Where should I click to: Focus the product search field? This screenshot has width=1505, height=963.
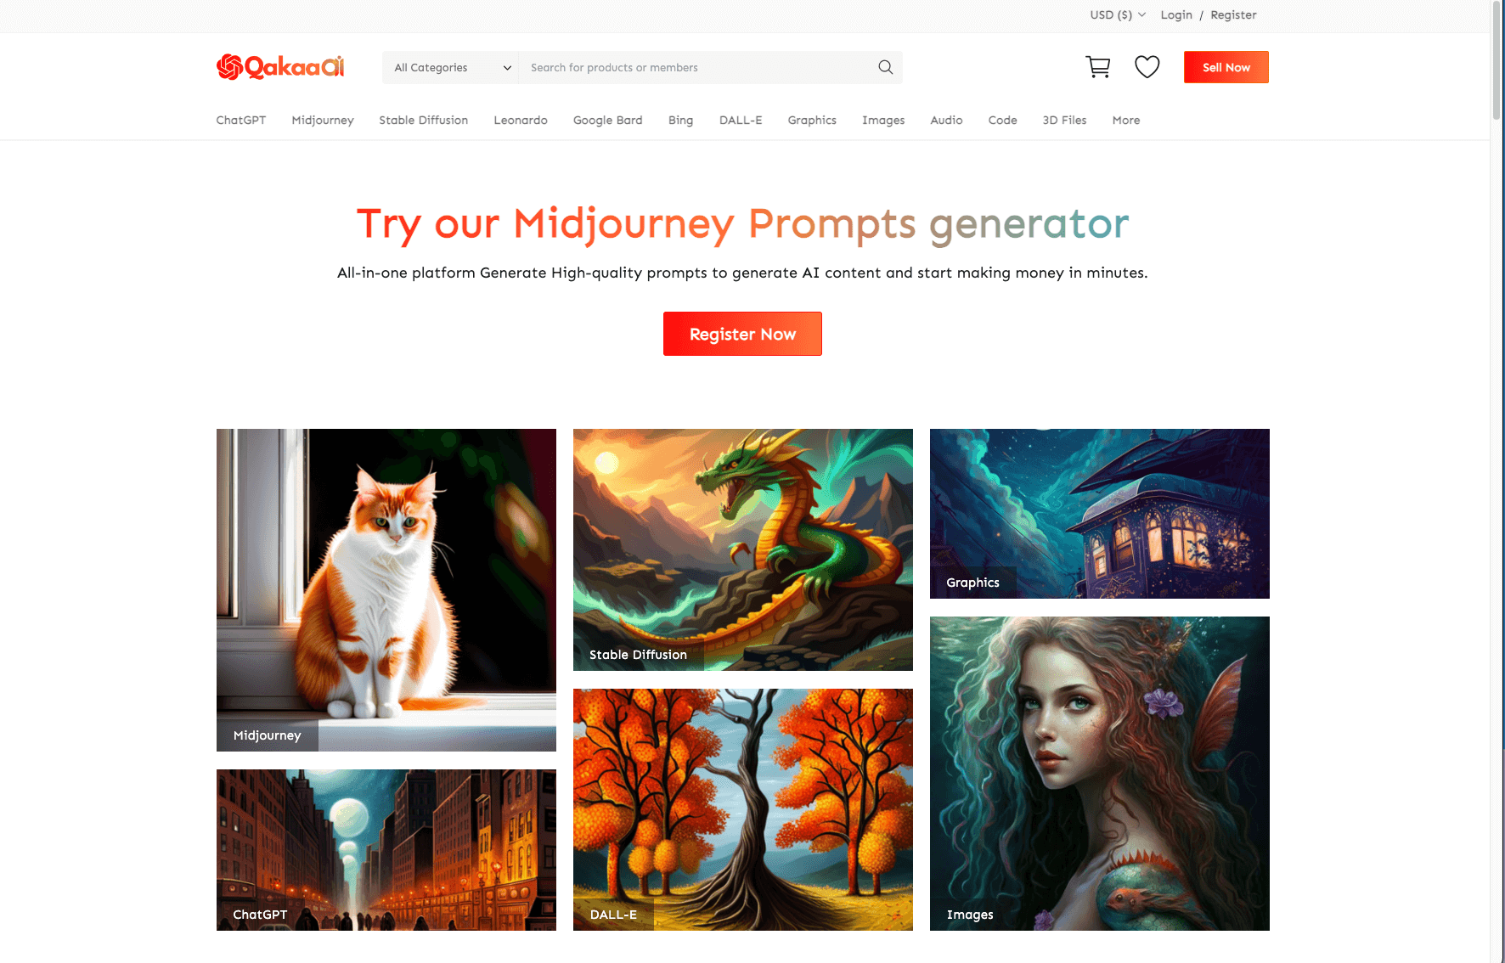(x=696, y=67)
